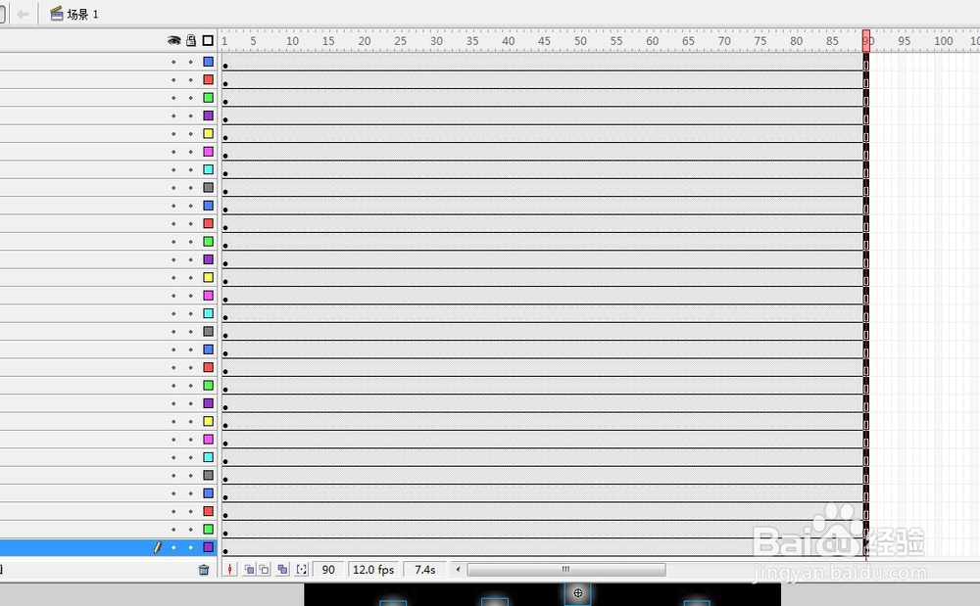The height and width of the screenshot is (606, 980).
Task: Click frame 45 on the timeline ruler
Action: [544, 41]
